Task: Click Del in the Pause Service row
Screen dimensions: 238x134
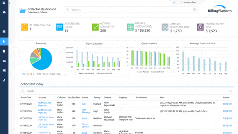Action: click(x=230, y=125)
